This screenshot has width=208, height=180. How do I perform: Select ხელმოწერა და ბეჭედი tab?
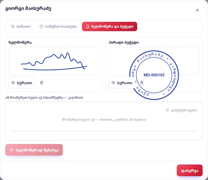coord(110,27)
